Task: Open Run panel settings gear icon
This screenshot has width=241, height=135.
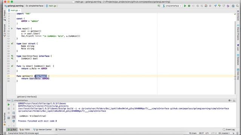Action: pos(230,100)
